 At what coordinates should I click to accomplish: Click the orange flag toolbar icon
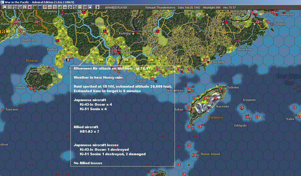coord(45,7)
